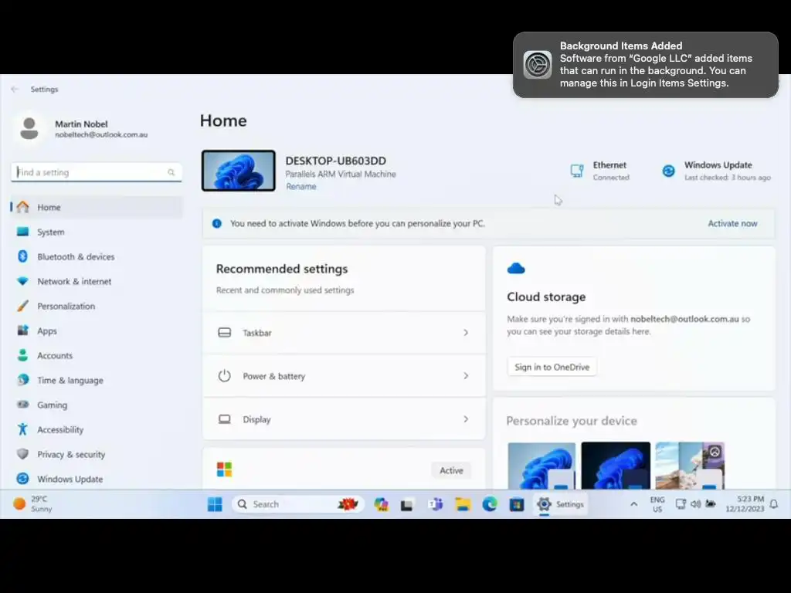Select the landscape spotlight theme
This screenshot has height=593, width=791.
690,466
